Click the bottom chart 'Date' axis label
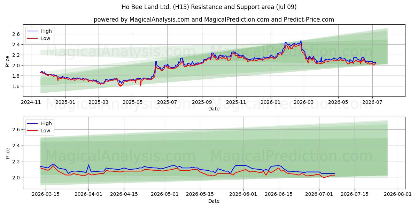This screenshot has height=209, width=418. (214, 201)
